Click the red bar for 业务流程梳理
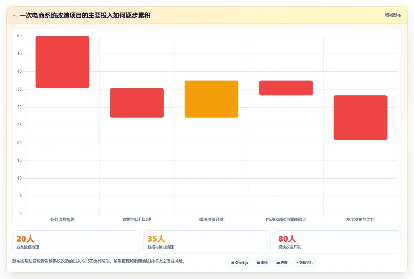 pyautogui.click(x=62, y=62)
